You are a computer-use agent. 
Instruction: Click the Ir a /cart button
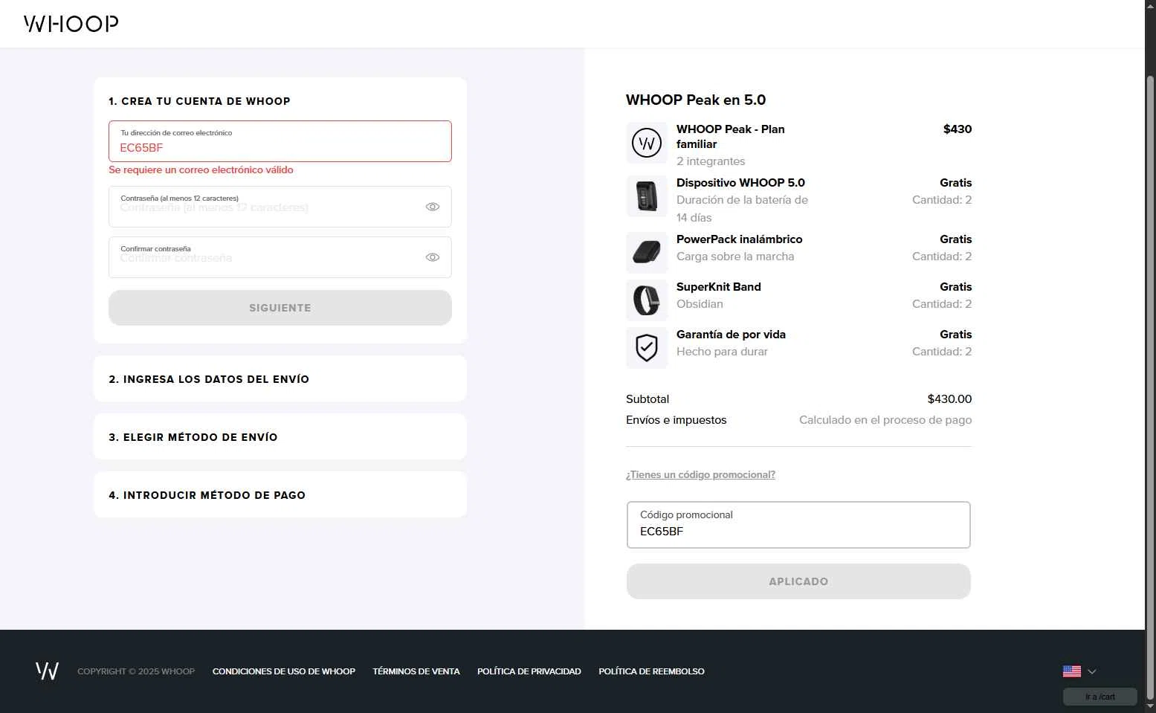1100,697
